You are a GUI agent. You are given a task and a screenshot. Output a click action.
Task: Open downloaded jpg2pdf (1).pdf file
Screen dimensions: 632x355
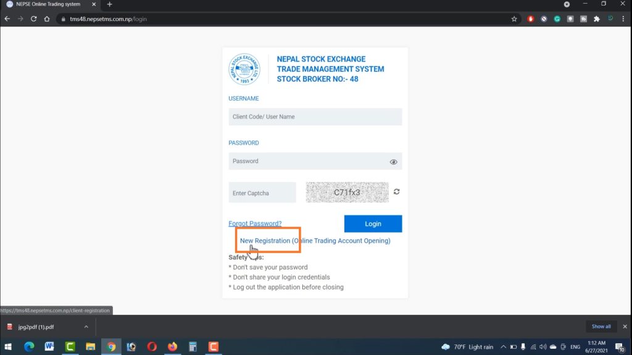pos(36,327)
